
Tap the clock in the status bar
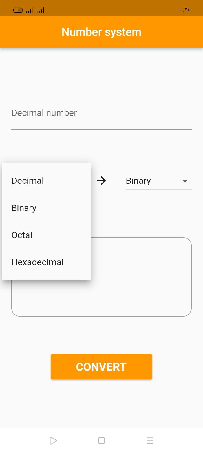click(185, 10)
